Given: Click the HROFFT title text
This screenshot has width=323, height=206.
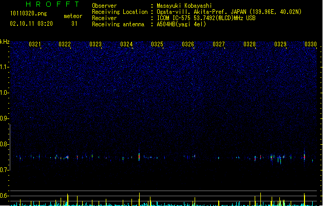Looking at the screenshot, I should [52, 4].
